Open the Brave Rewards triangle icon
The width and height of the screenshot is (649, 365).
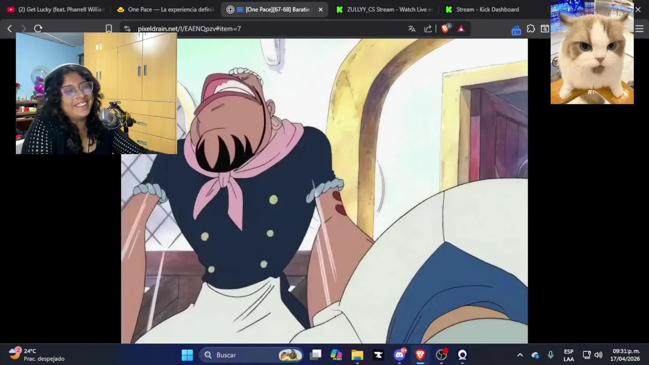pyautogui.click(x=461, y=29)
